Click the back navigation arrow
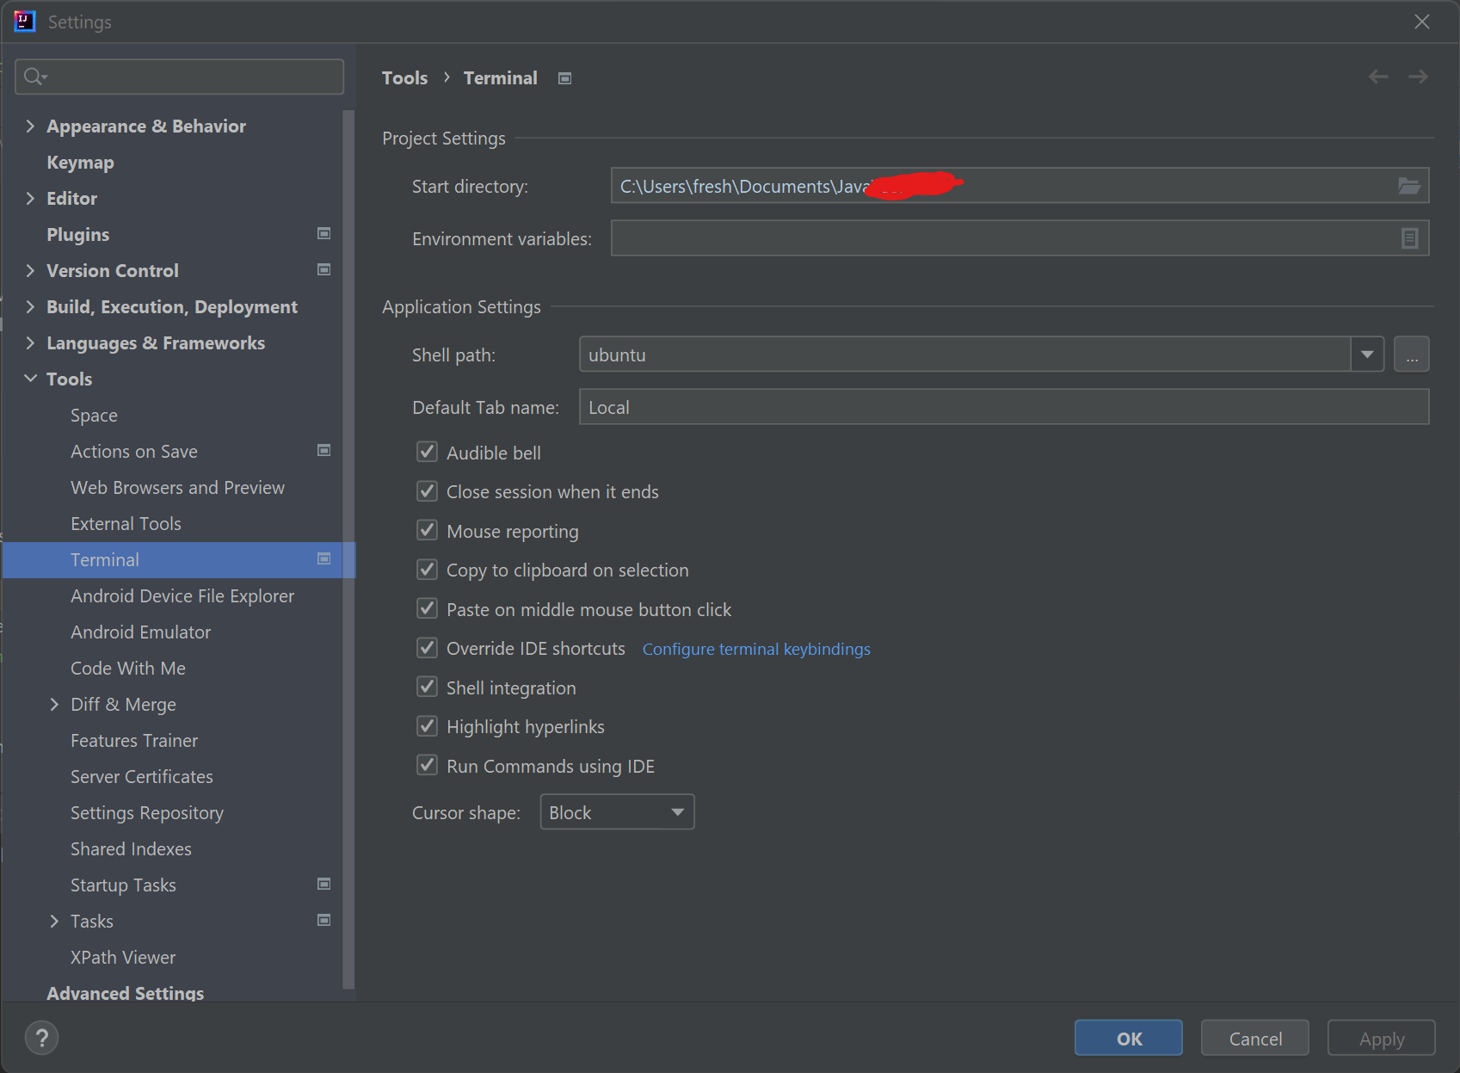1460x1073 pixels. [1377, 77]
